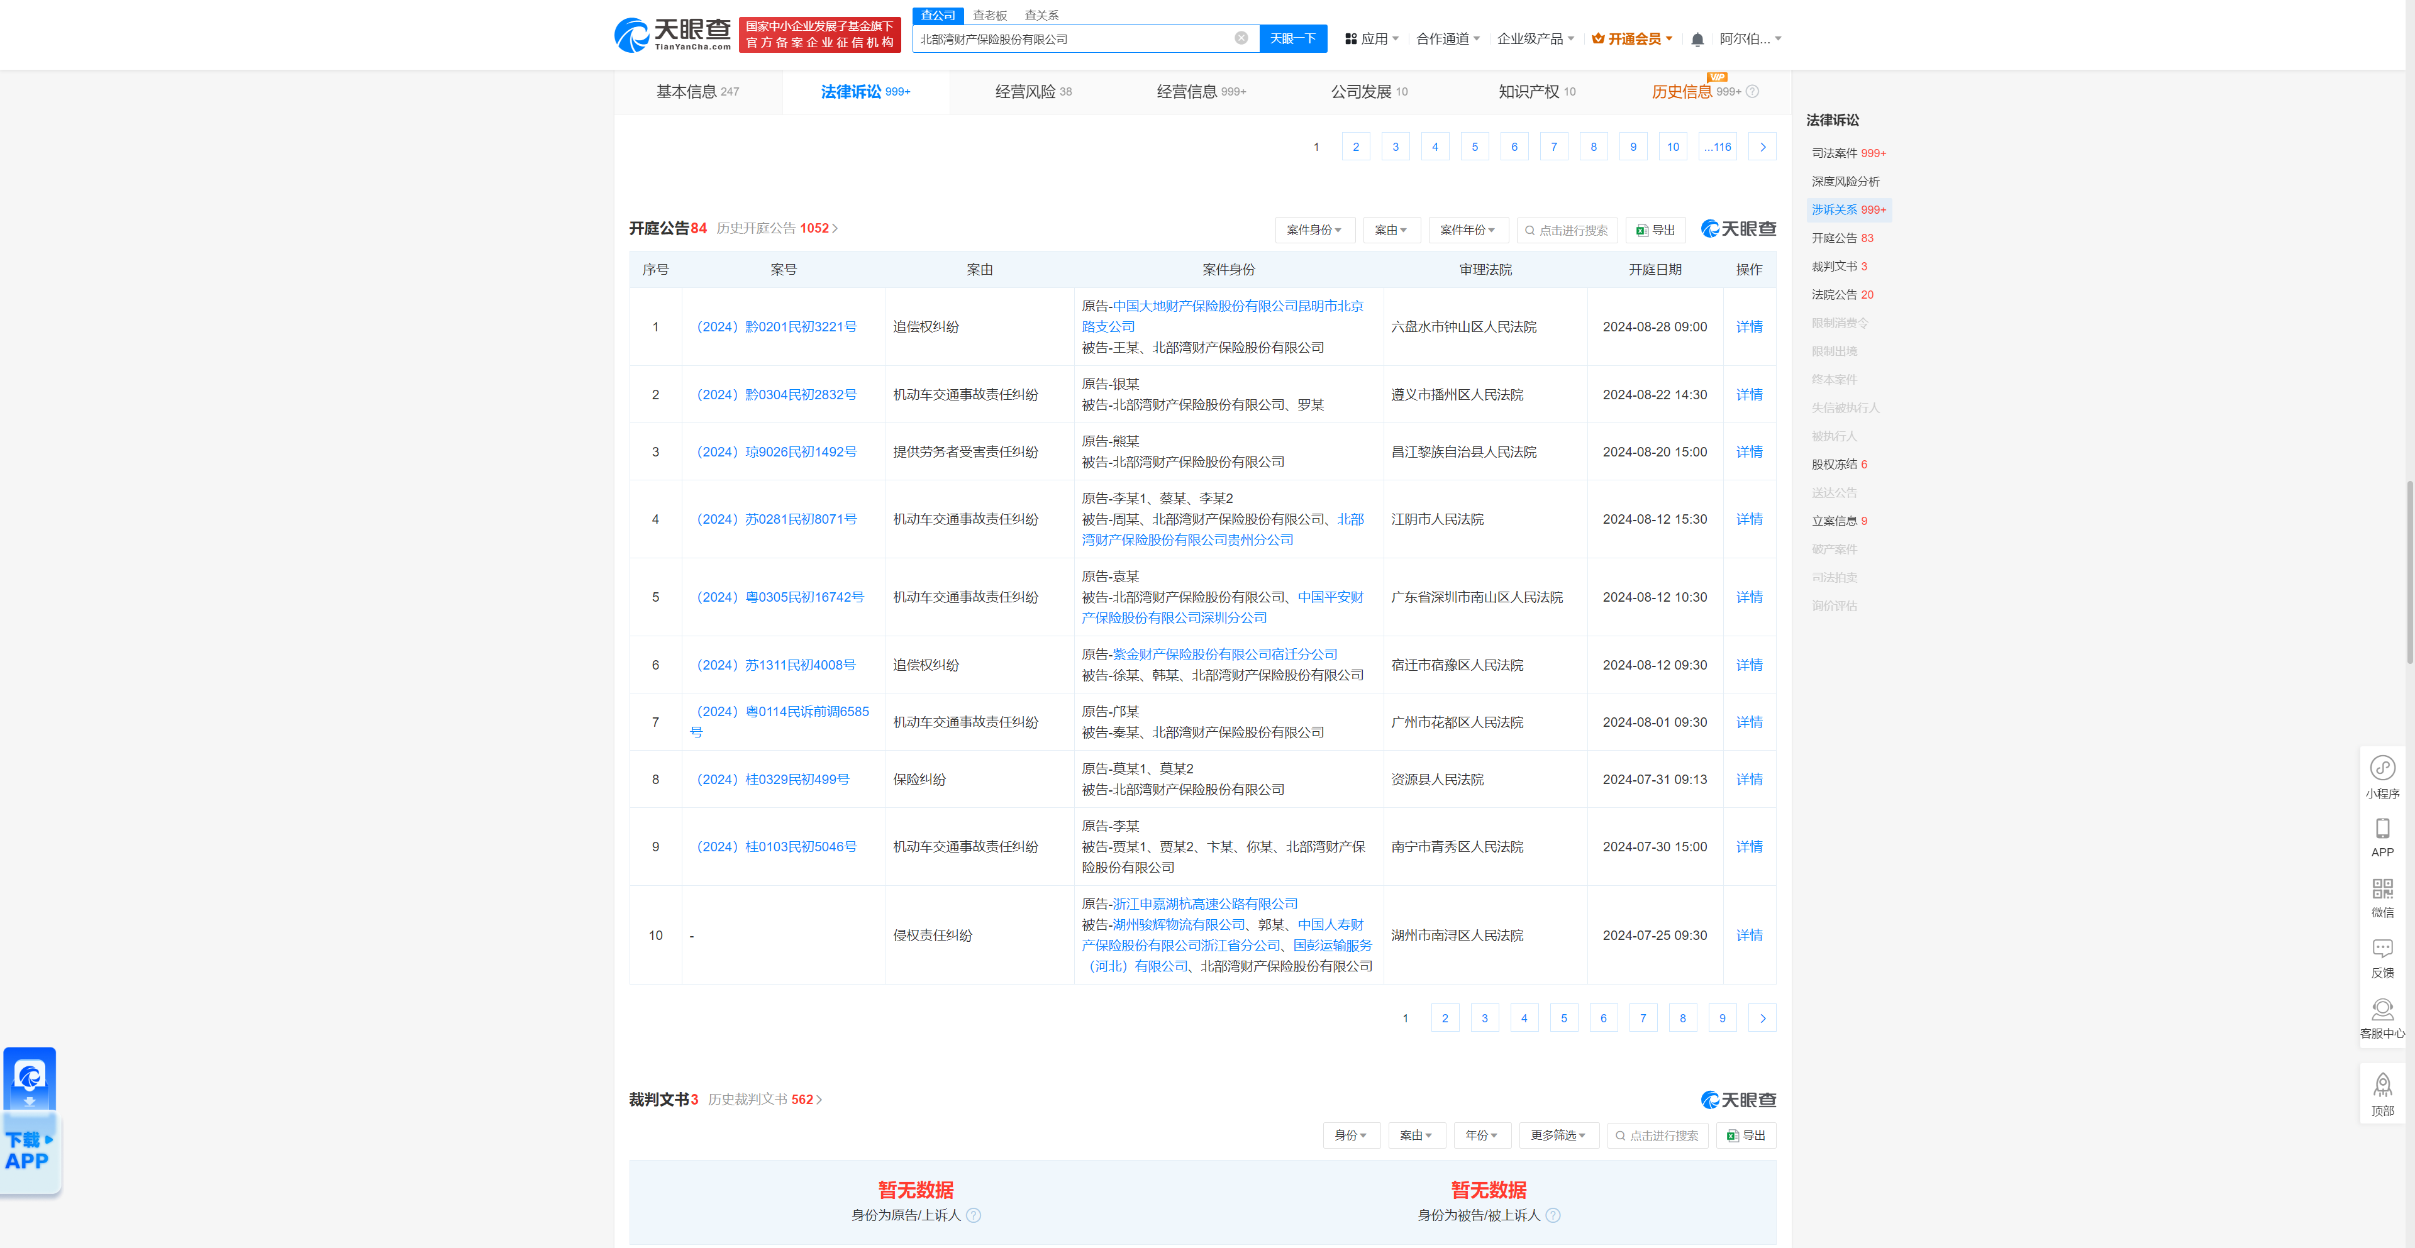Open 浙江申嘉湖杭高速公路有限公司 plaintiff link
2415x1248 pixels.
(1205, 903)
